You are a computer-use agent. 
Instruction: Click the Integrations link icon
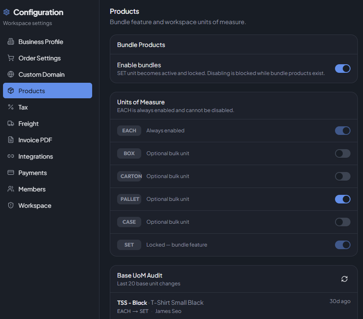[11, 156]
